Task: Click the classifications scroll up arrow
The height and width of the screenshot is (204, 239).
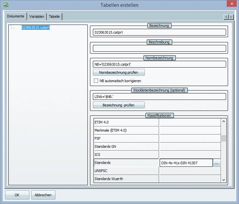Action: tap(224, 121)
